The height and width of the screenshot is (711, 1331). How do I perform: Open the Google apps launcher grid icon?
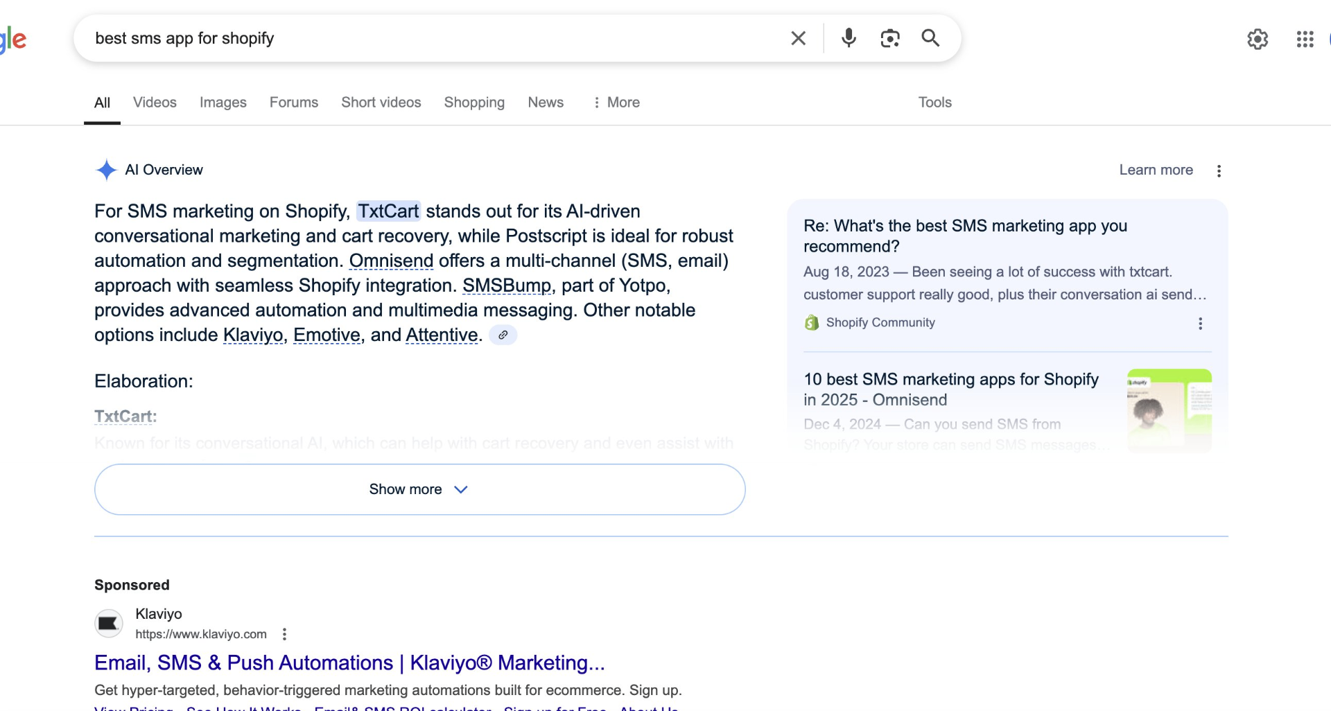click(x=1305, y=39)
